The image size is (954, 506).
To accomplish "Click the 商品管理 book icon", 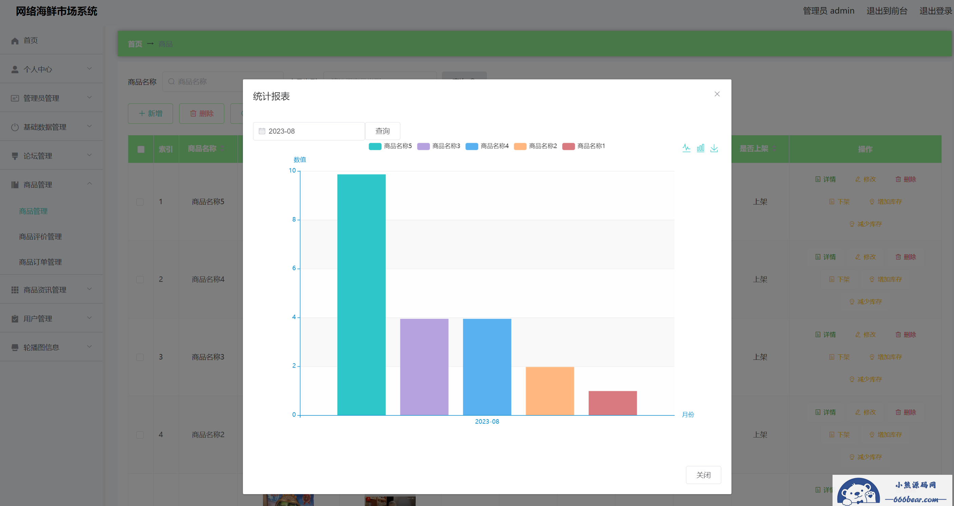I will [15, 185].
